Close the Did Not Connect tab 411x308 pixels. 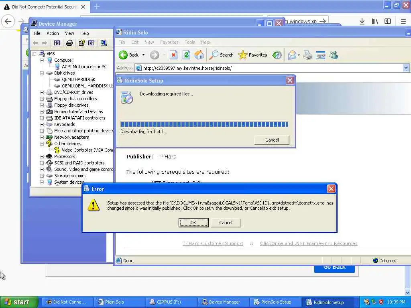point(83,7)
